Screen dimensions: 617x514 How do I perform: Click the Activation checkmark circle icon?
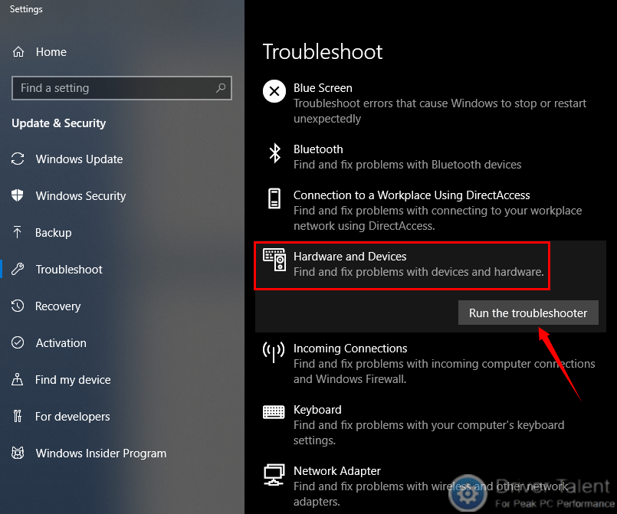(18, 342)
